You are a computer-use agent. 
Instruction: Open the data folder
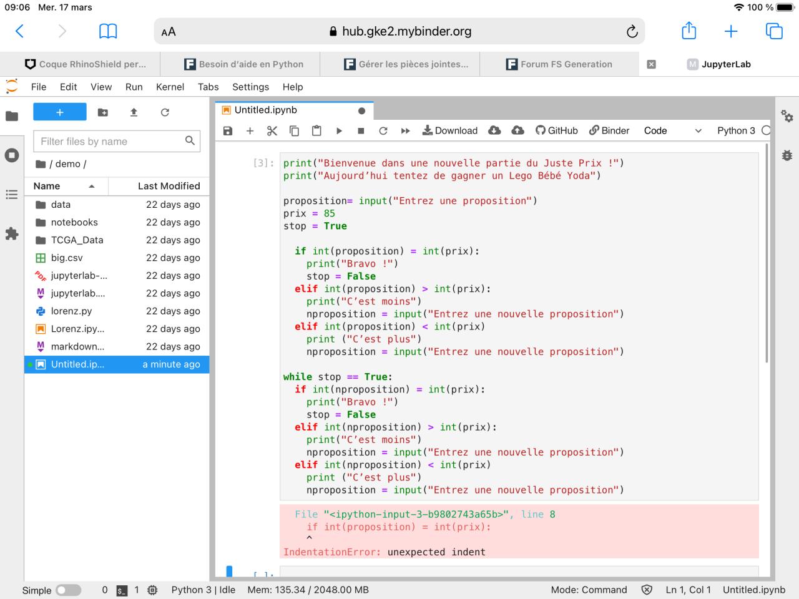pos(117,205)
